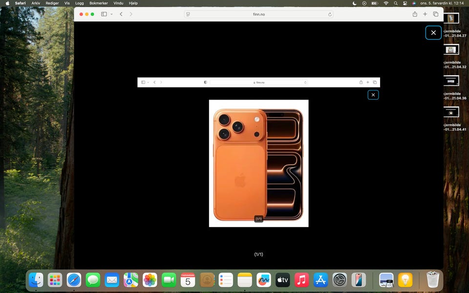469x293 pixels.
Task: Open Finder from the Dock
Action: [x=36, y=280]
